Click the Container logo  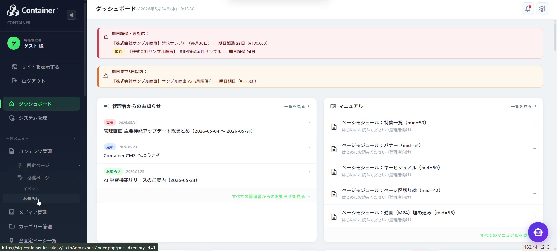(32, 11)
